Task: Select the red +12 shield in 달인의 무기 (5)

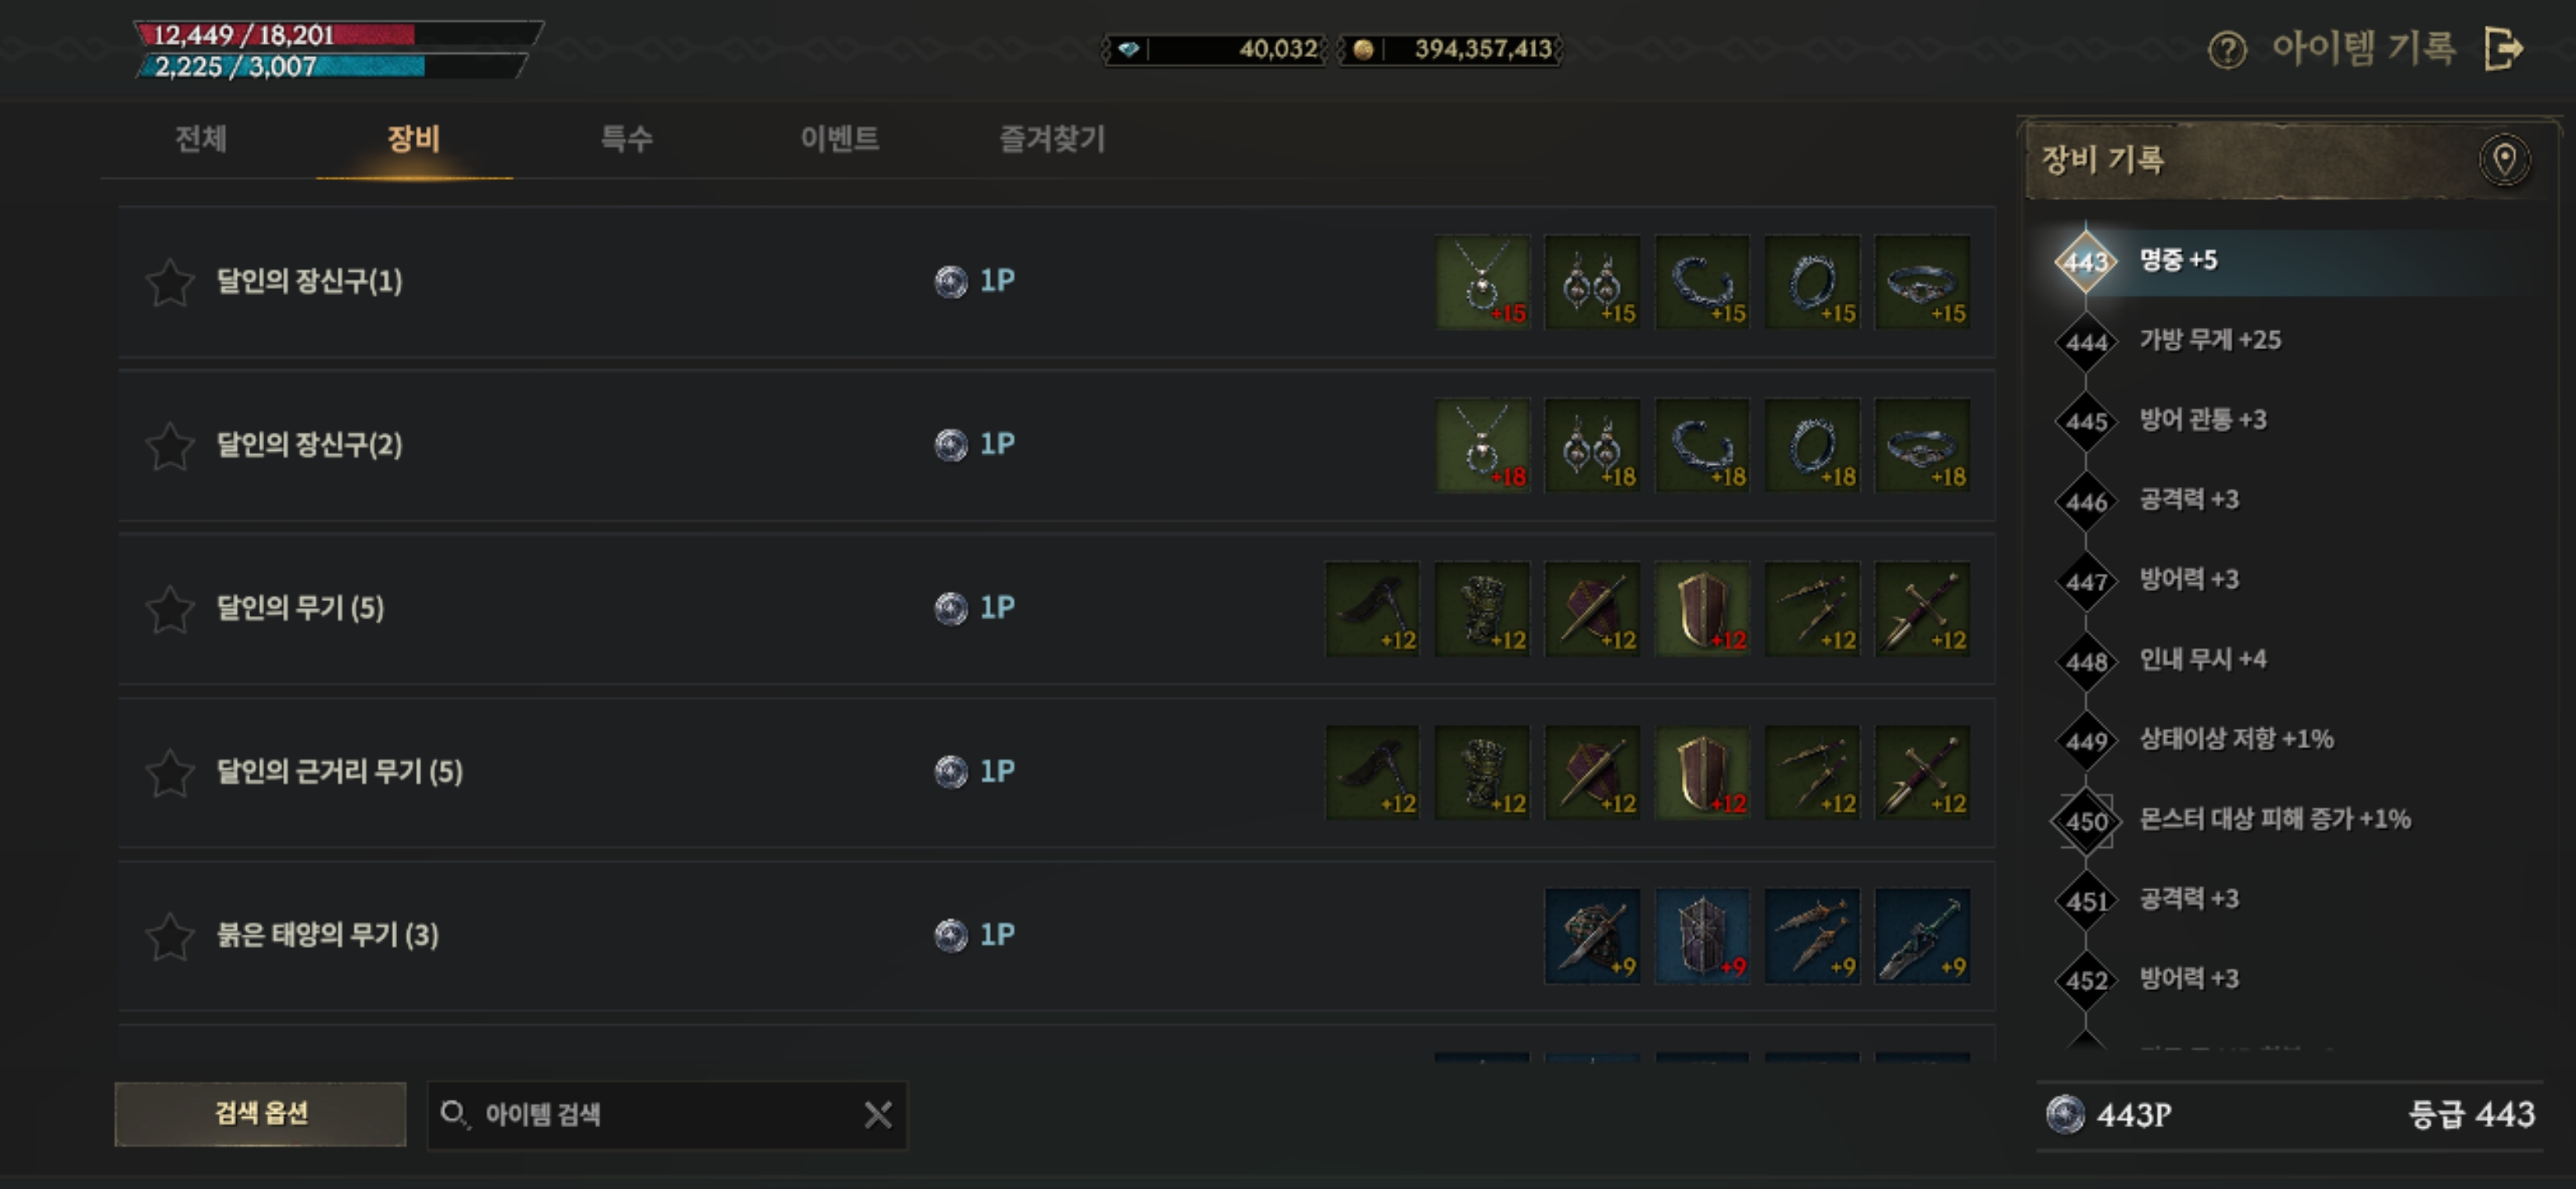Action: click(1702, 608)
